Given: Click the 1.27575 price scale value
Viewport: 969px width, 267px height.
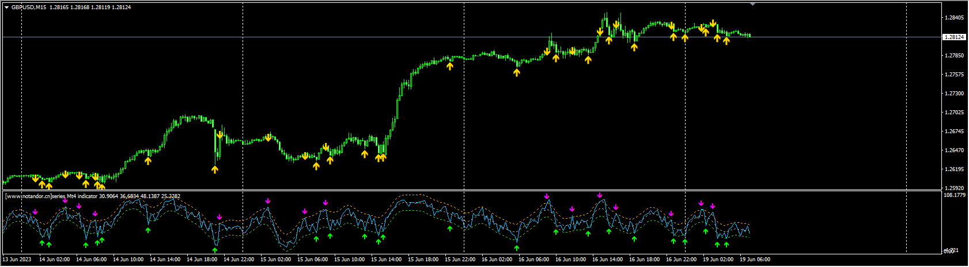Looking at the screenshot, I should click(954, 75).
